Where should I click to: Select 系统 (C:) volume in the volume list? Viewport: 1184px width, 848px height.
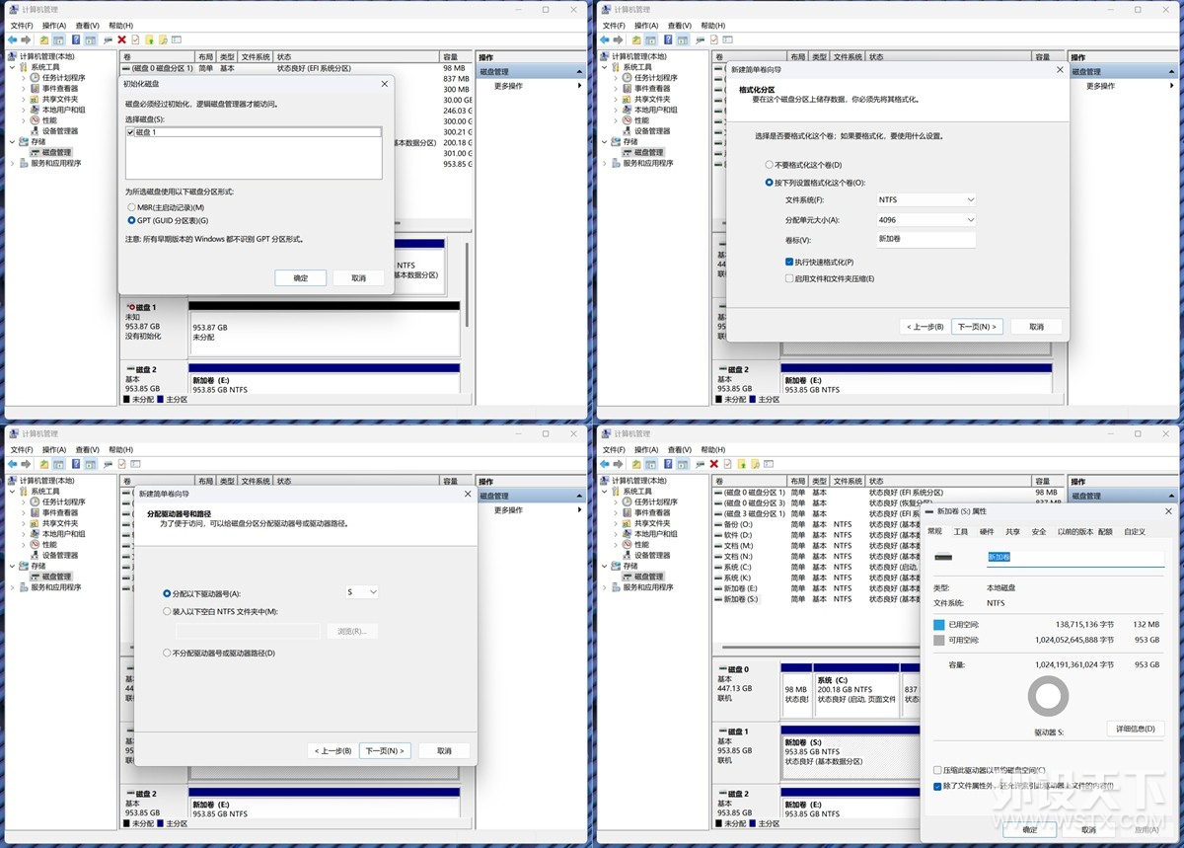coord(737,567)
